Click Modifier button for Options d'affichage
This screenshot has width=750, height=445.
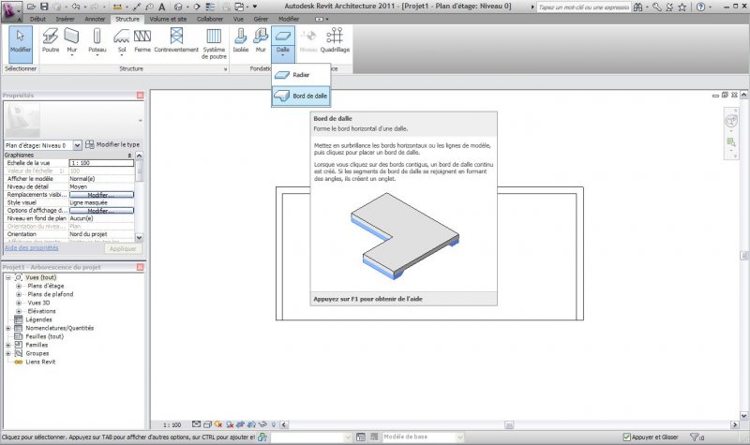pos(102,210)
